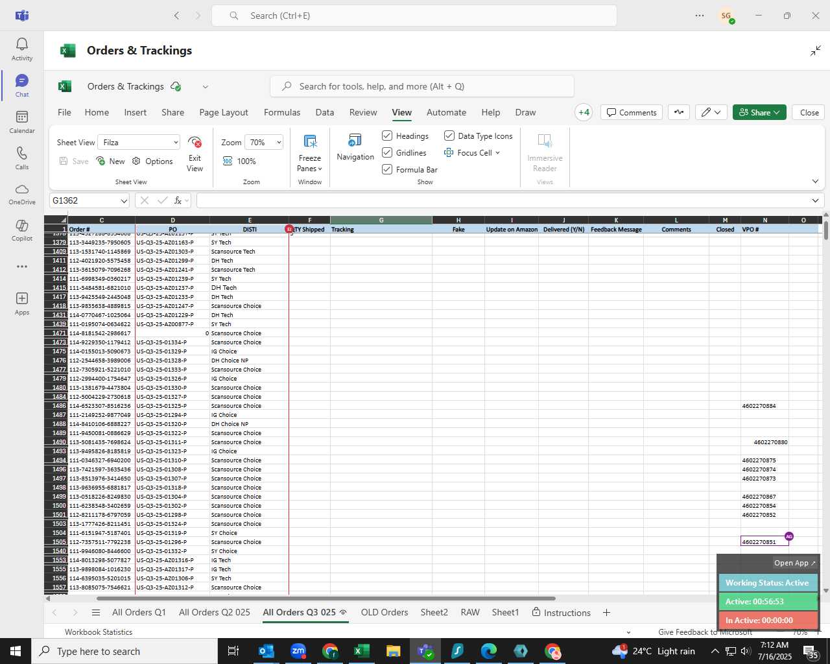Expand Name Box dropdown
Screen dimensions: 830x664
[x=124, y=201]
